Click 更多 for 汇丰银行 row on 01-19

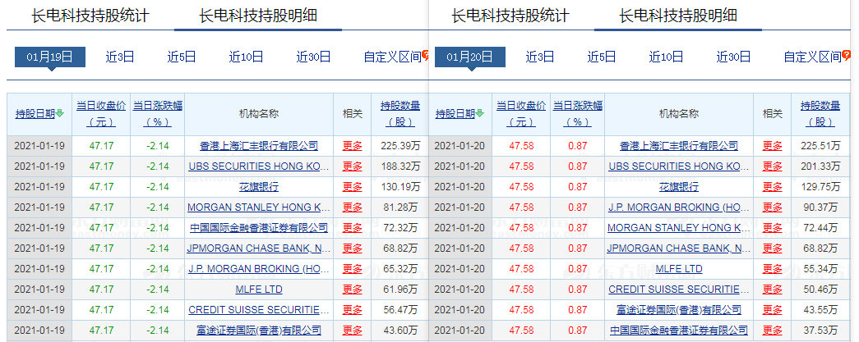point(353,146)
